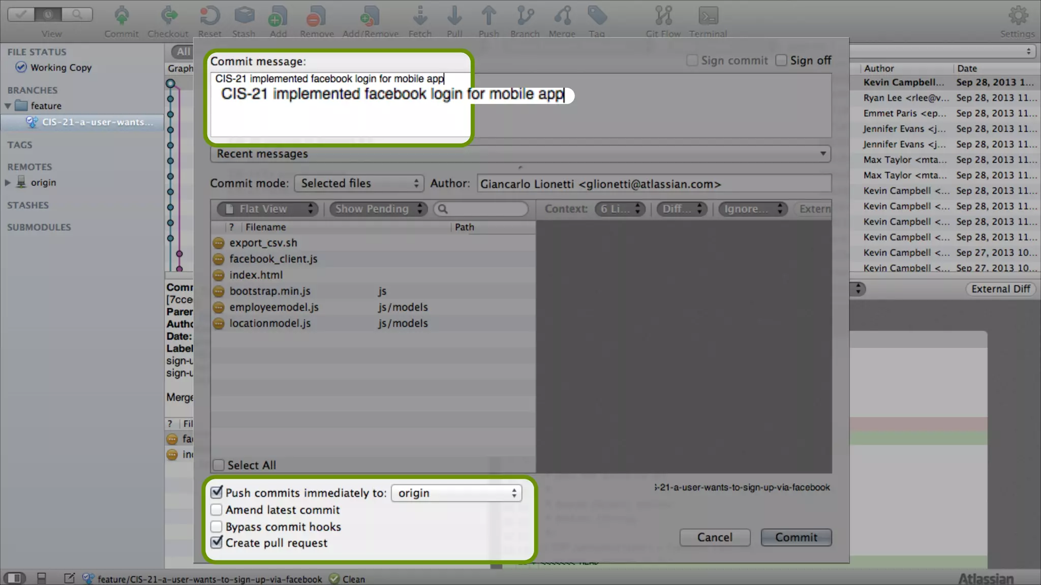Enable Amend latest commit
The width and height of the screenshot is (1041, 585).
pos(217,510)
